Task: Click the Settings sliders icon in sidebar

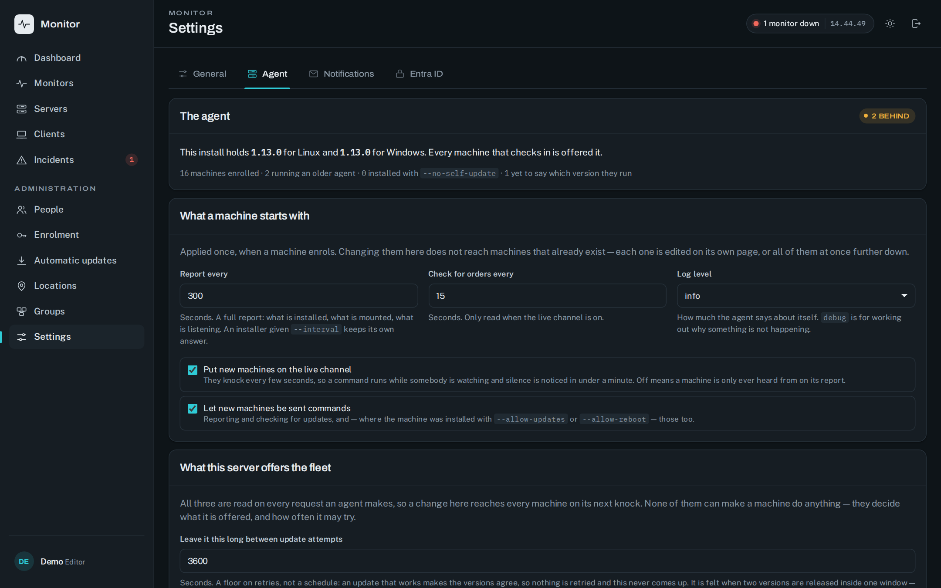Action: tap(21, 337)
